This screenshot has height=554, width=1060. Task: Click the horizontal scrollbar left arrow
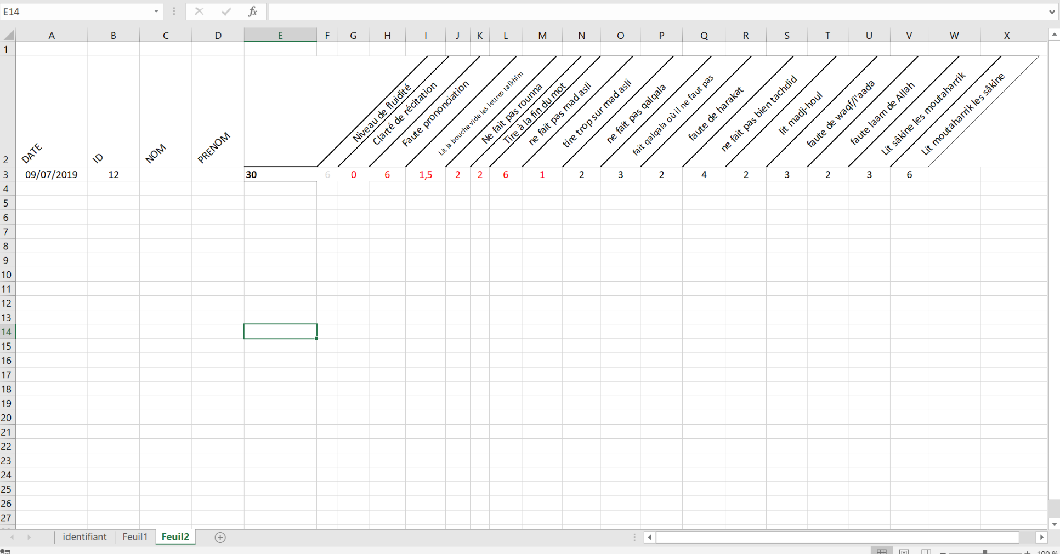point(650,538)
